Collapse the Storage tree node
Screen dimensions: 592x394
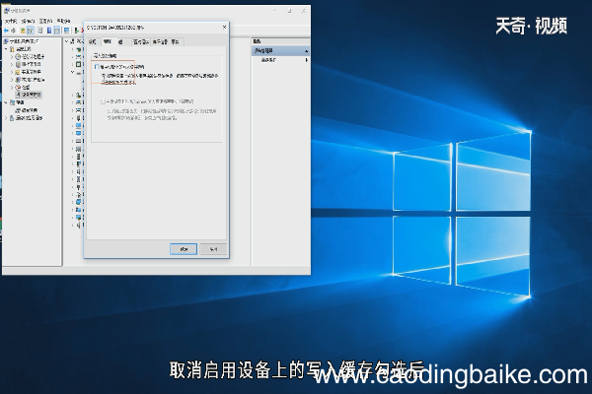coord(6,102)
